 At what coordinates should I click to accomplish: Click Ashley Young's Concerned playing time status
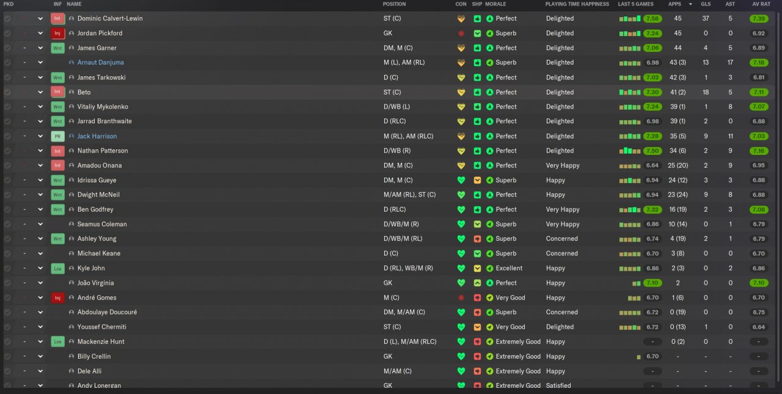coord(561,238)
